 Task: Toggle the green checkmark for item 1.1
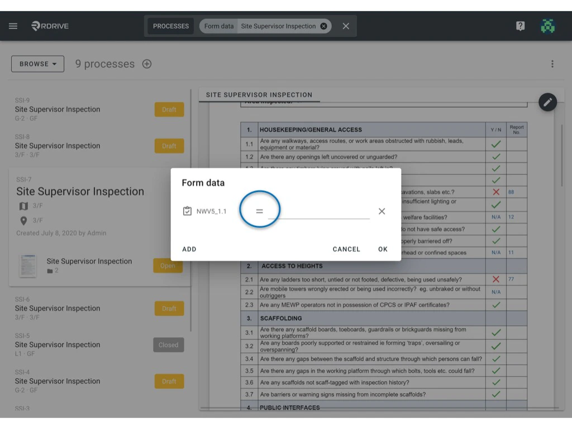495,144
